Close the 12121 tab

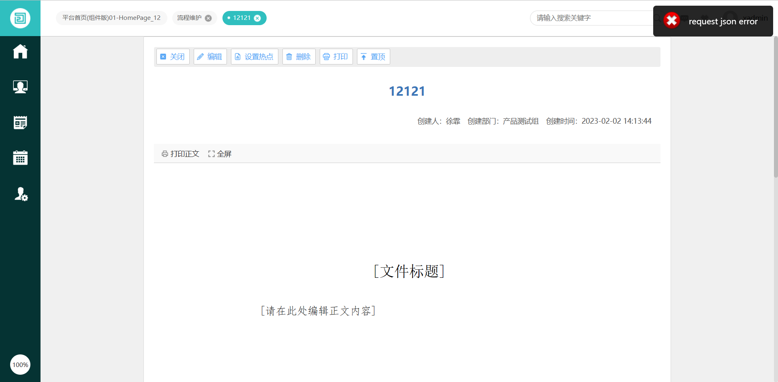[x=257, y=18]
